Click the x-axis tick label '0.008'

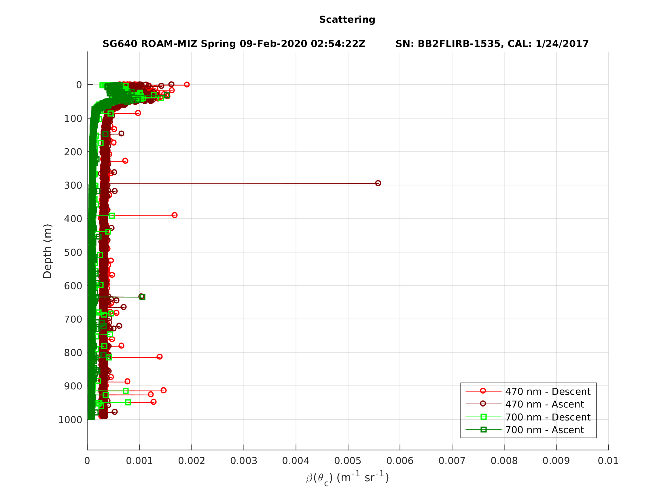(x=504, y=461)
